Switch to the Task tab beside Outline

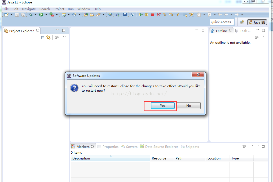point(243,31)
